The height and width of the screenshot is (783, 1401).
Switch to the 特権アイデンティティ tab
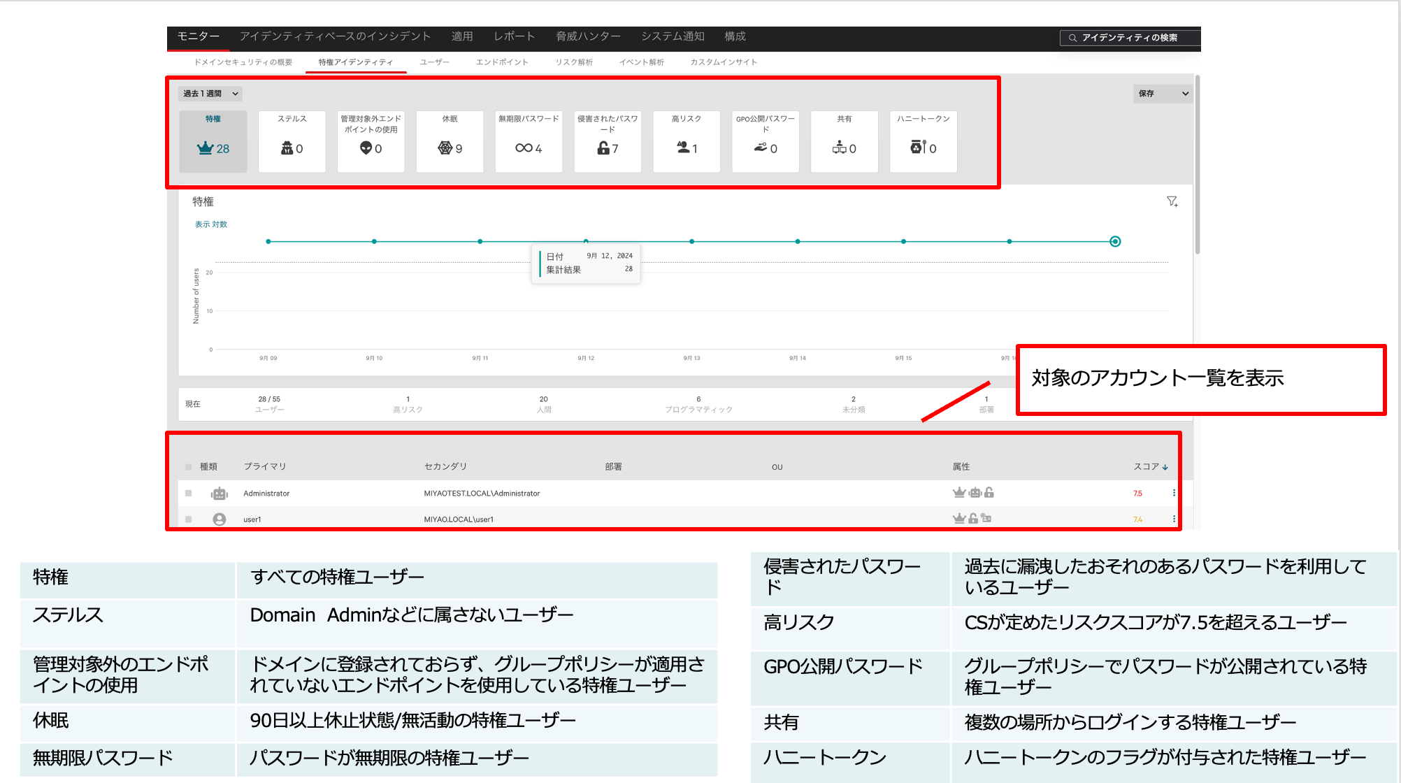tap(355, 62)
